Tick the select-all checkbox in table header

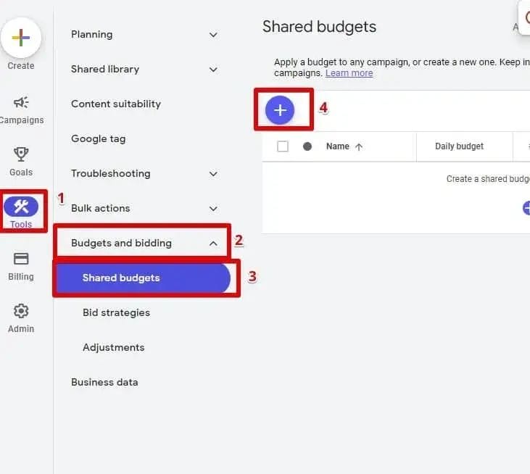[283, 146]
